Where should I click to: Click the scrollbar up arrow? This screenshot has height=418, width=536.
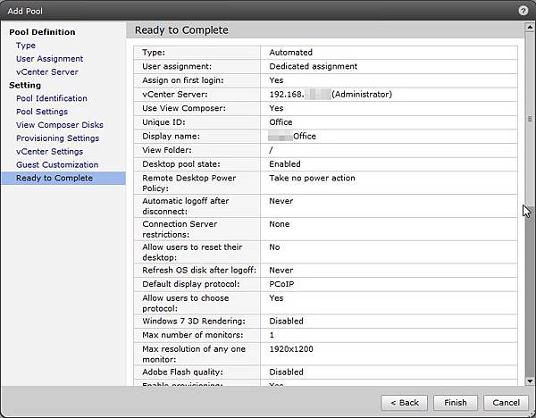coord(530,27)
